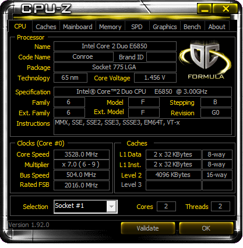The height and width of the screenshot is (248, 243).
Task: Click the Level 2 cache size field
Action: 174,175
